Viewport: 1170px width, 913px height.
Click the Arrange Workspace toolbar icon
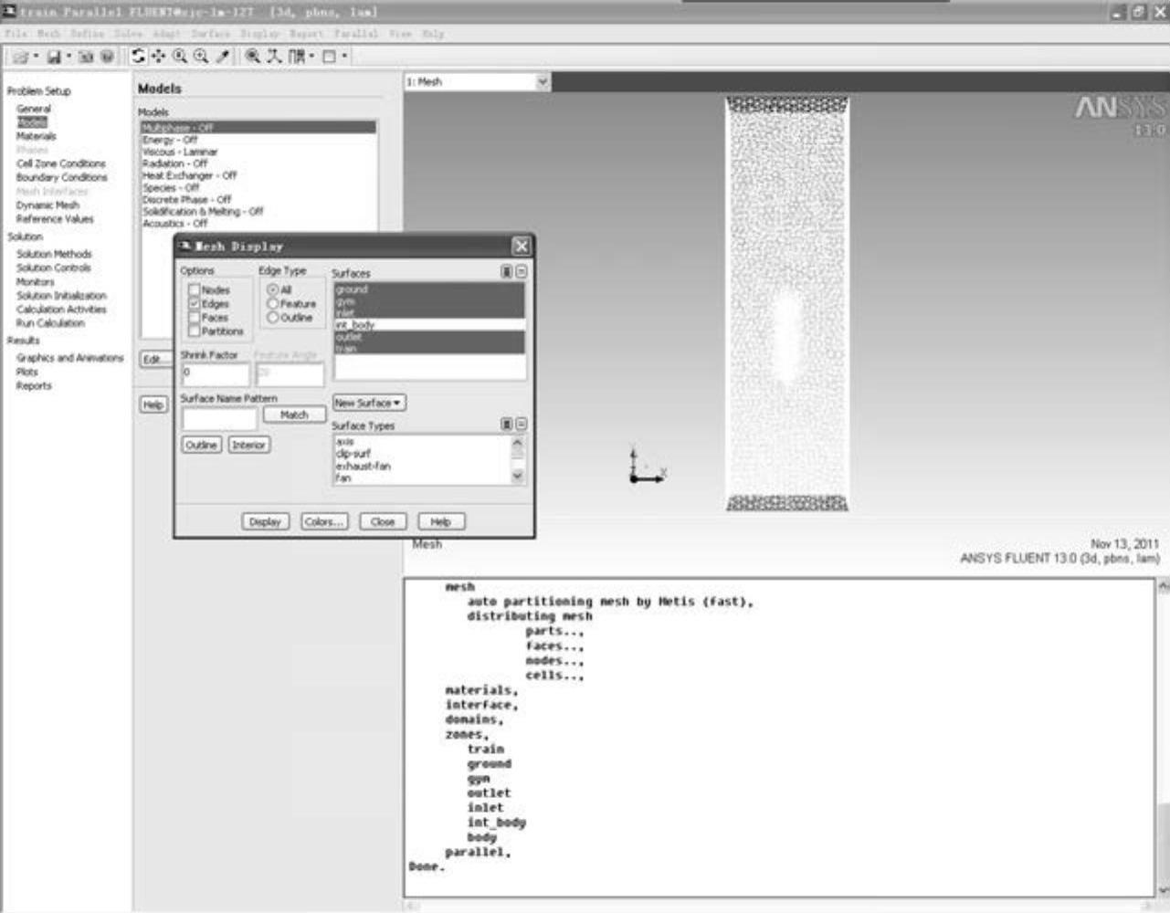pyautogui.click(x=298, y=57)
